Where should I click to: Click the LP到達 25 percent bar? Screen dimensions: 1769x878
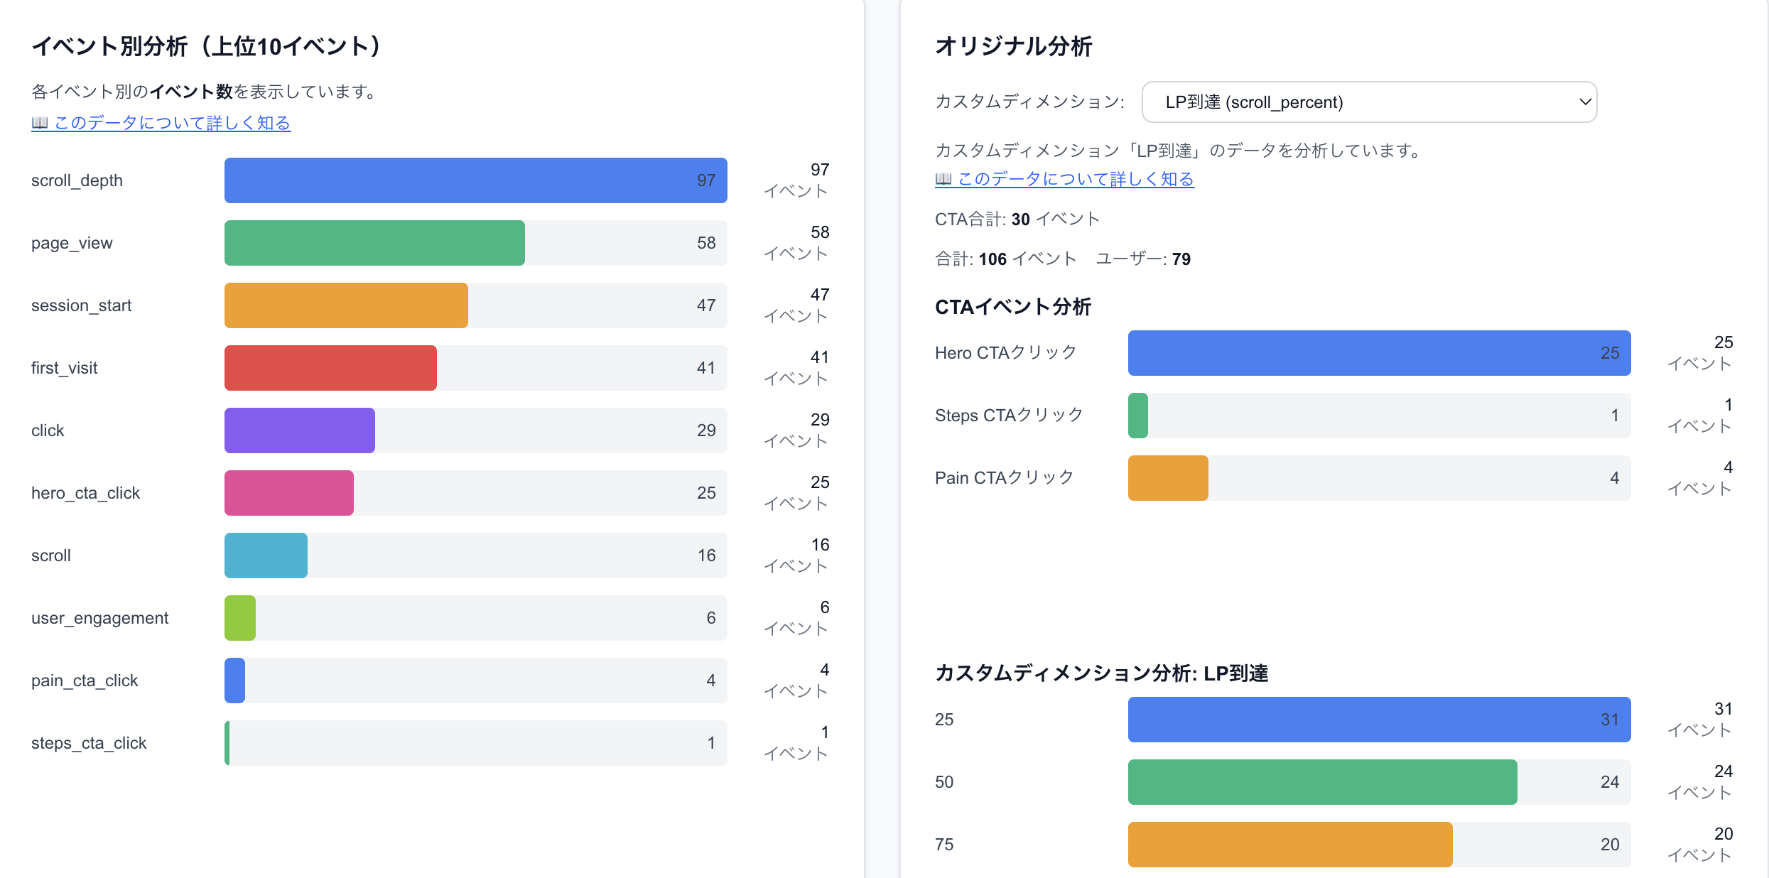click(x=1378, y=720)
